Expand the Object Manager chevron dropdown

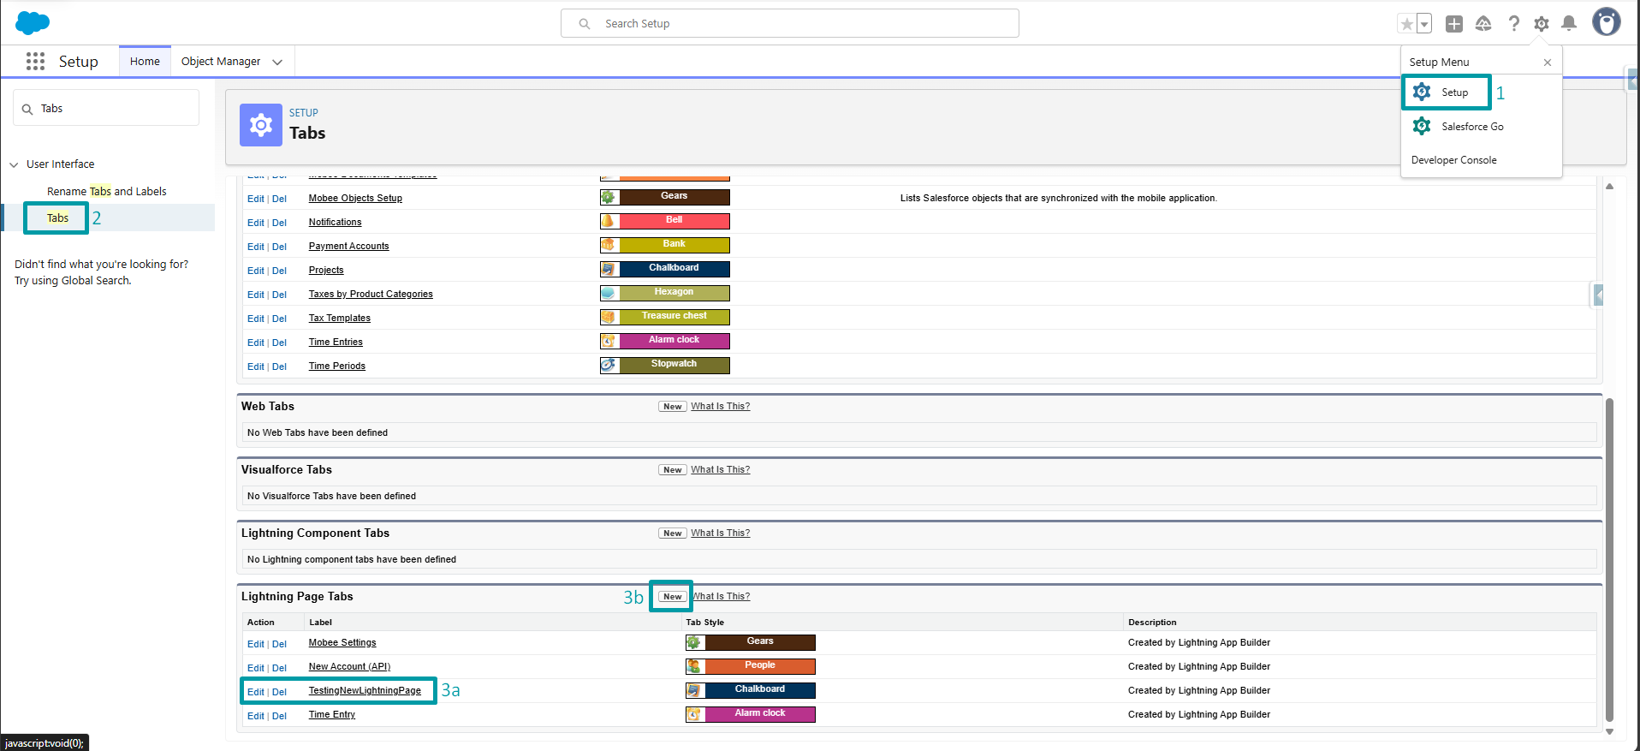click(x=277, y=62)
